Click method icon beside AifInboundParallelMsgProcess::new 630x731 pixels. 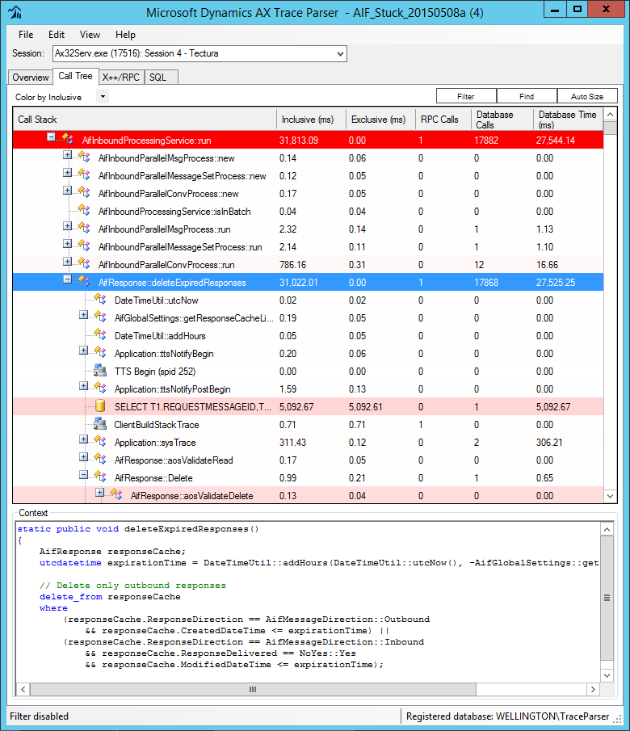85,157
